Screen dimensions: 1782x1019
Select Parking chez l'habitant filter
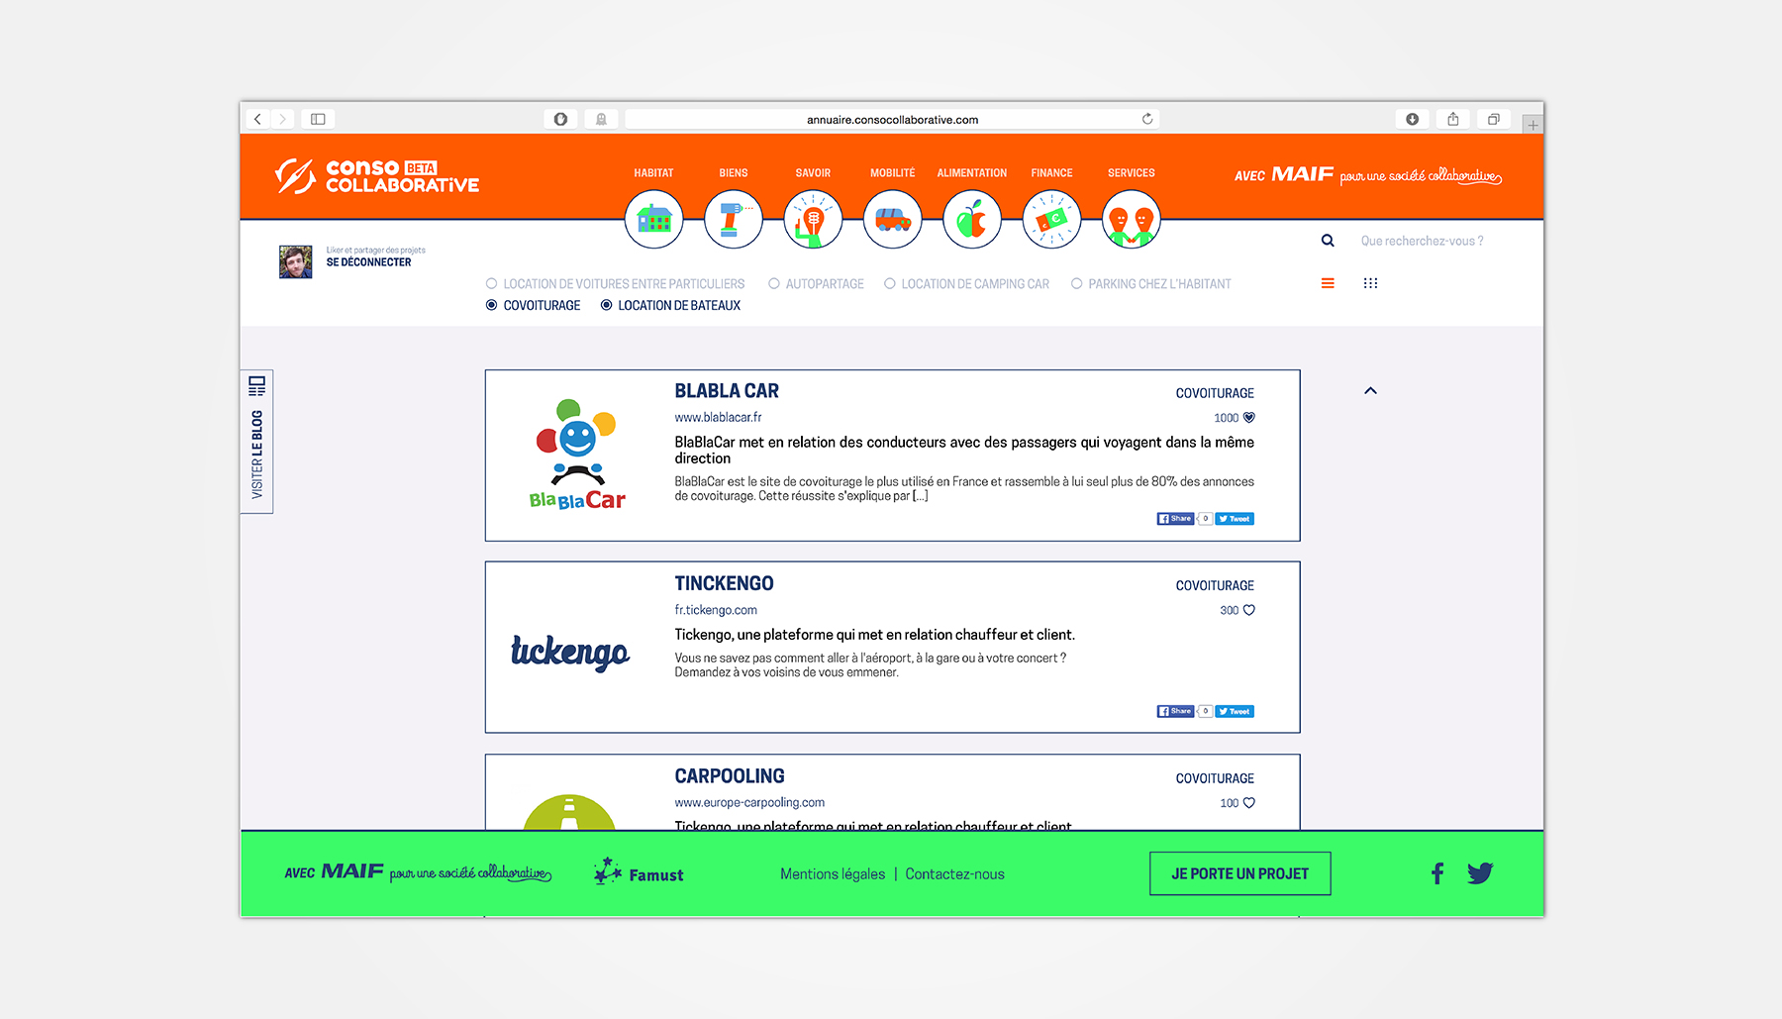click(x=1151, y=284)
